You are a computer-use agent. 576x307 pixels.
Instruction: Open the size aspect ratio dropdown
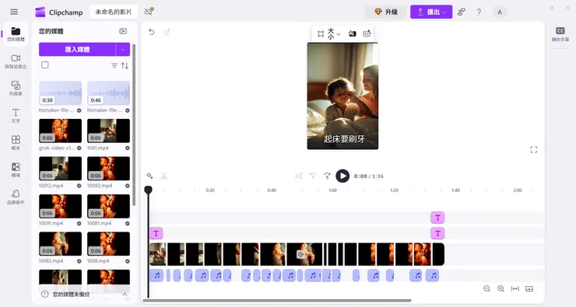[334, 33]
